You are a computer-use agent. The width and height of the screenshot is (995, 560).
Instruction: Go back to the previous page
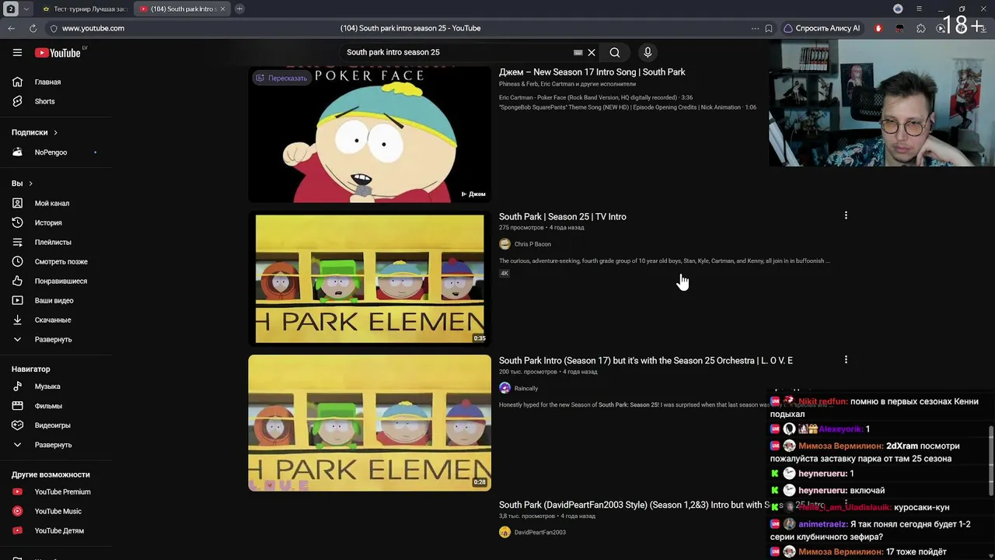[x=11, y=28]
